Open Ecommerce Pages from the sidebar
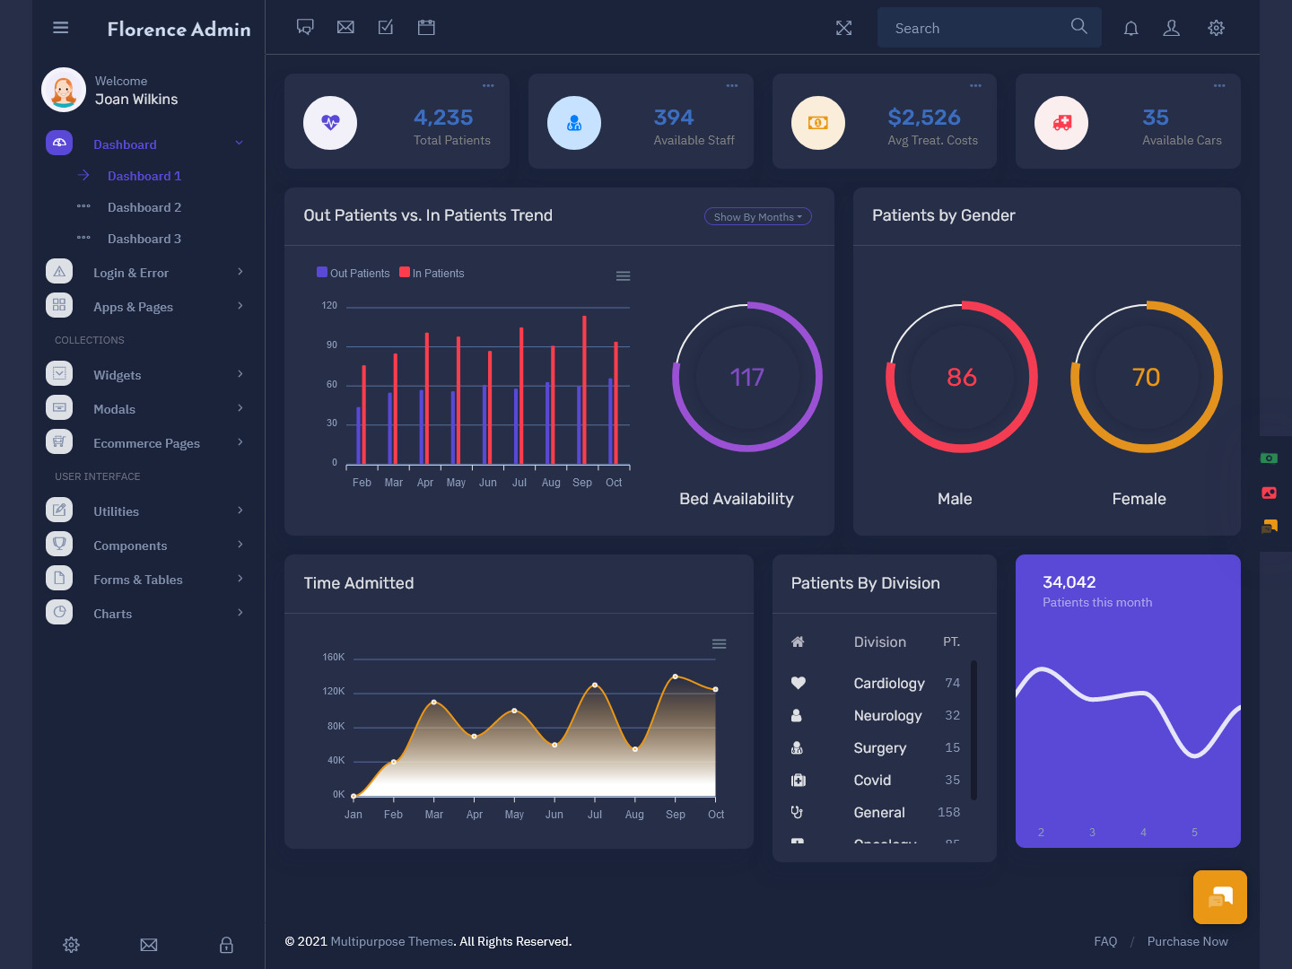Screen dimensions: 1292x969 (146, 442)
